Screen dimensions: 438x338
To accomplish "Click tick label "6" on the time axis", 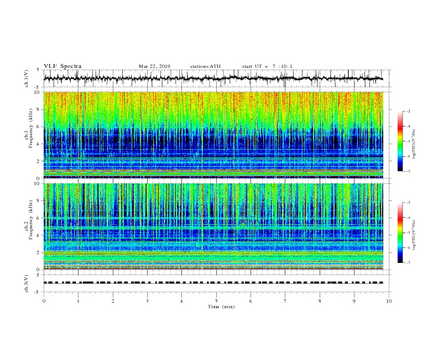I will (251, 301).
